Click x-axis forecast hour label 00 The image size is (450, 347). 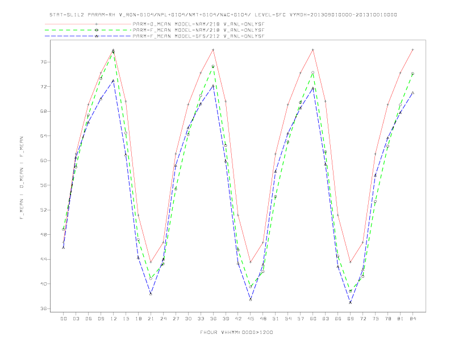tap(64, 319)
